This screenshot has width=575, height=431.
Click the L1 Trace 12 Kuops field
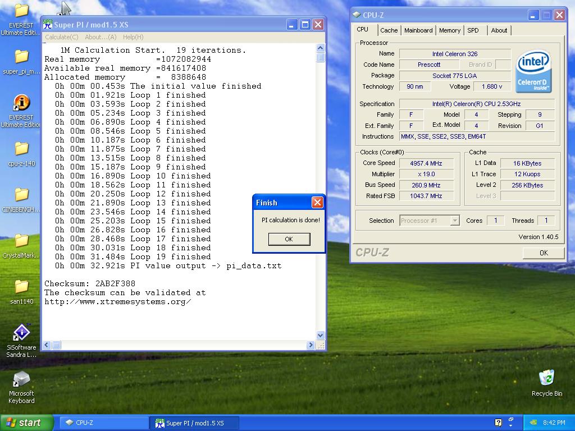(527, 174)
